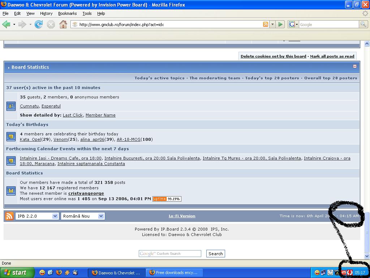Switch to Free downloads ency… taskbar window
Viewport: 370px width, 278px height.
174,273
